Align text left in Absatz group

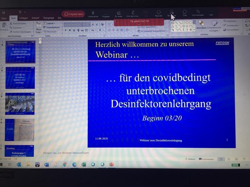pos(109,30)
